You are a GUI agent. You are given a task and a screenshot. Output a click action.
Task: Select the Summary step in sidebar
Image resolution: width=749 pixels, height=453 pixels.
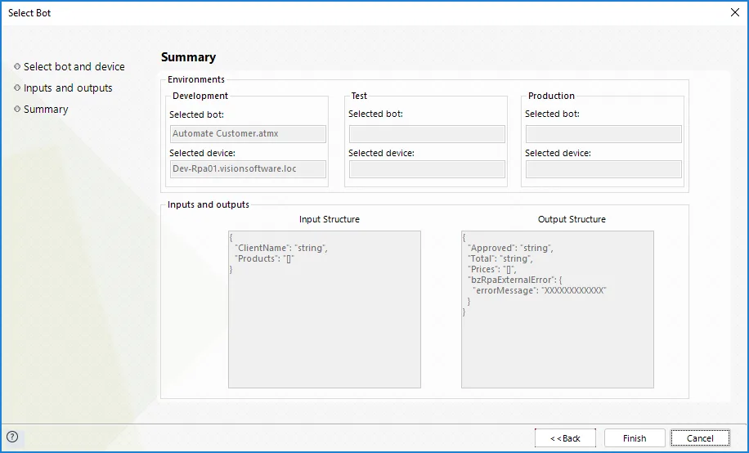coord(46,109)
